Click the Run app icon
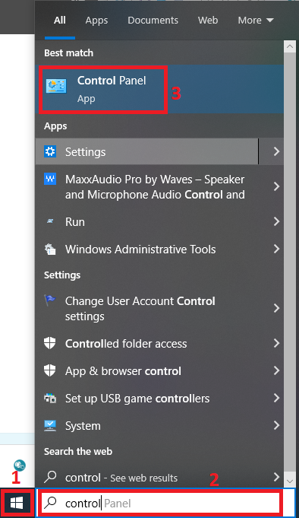299x518 pixels. point(50,221)
